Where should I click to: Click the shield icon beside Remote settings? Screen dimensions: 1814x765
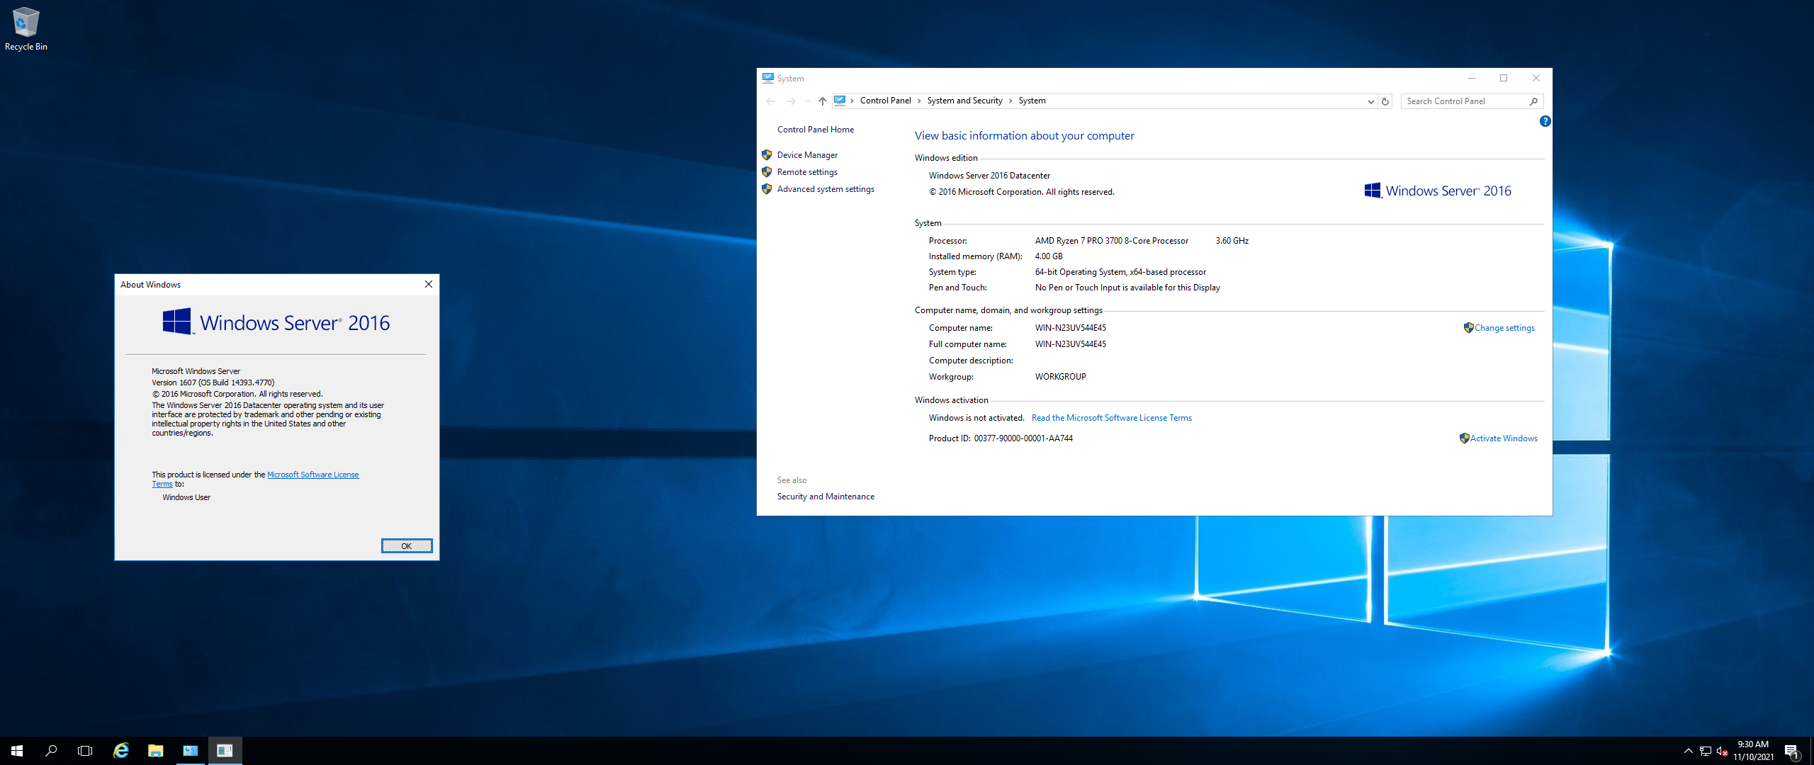click(x=767, y=171)
